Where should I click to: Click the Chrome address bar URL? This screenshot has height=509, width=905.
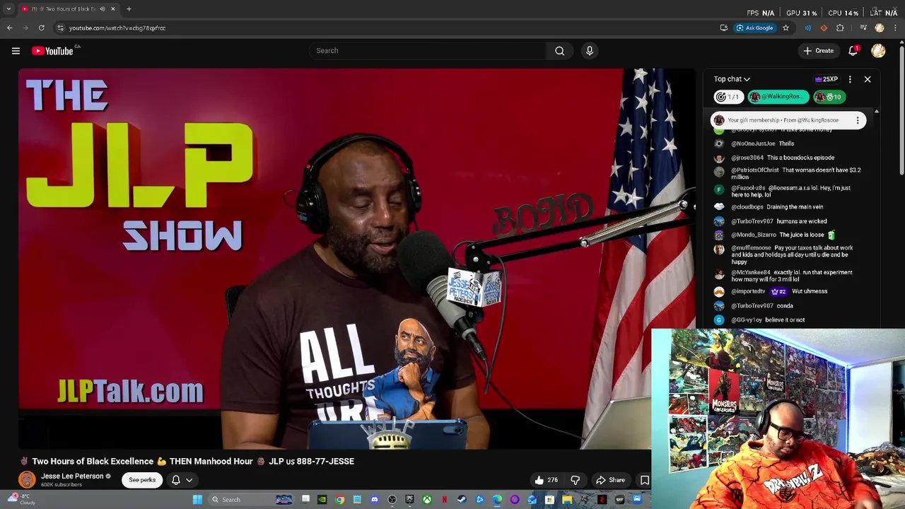coord(117,28)
